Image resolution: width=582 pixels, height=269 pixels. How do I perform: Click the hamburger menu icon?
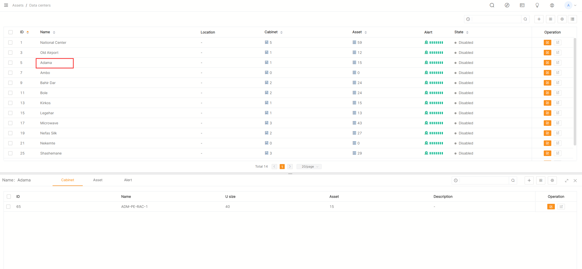tap(6, 5)
